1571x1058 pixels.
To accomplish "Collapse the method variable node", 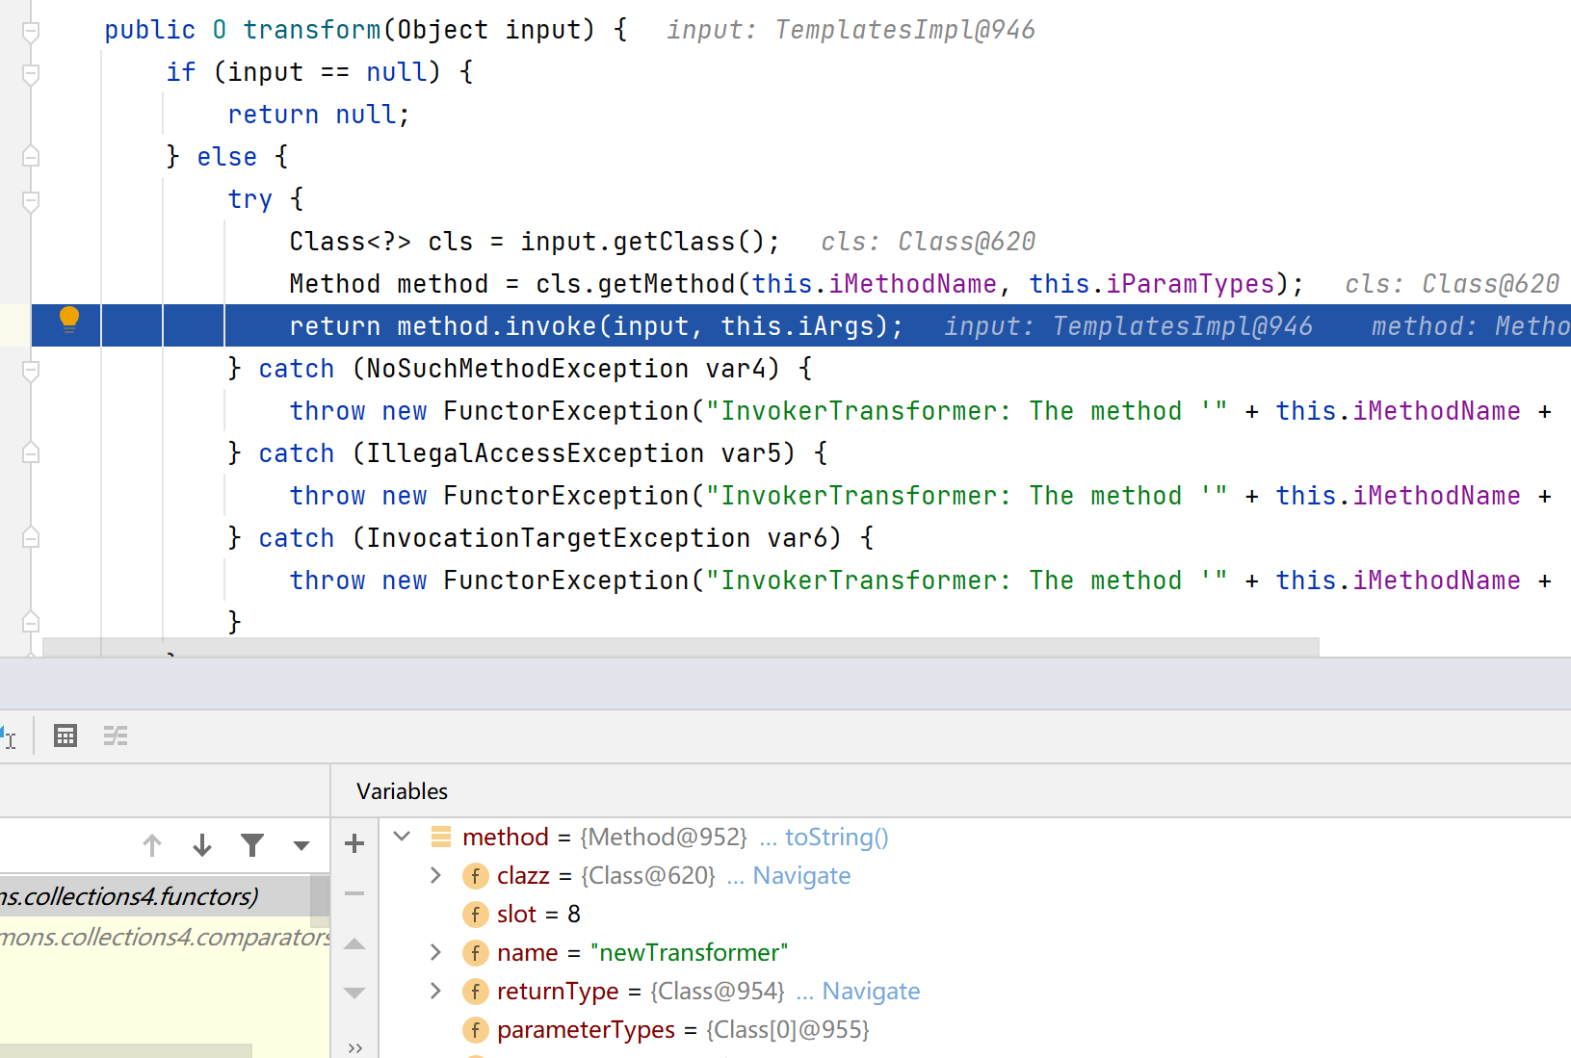I will point(403,837).
